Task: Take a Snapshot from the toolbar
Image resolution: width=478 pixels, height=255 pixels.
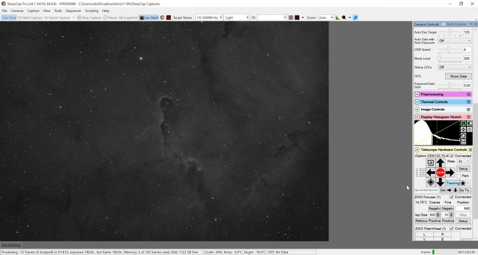Action: click(128, 18)
